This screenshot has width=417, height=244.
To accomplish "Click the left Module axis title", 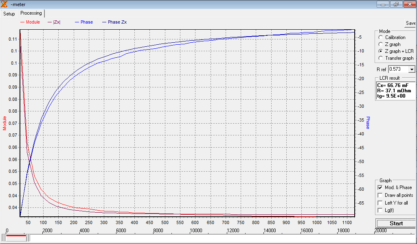I will pos(4,123).
